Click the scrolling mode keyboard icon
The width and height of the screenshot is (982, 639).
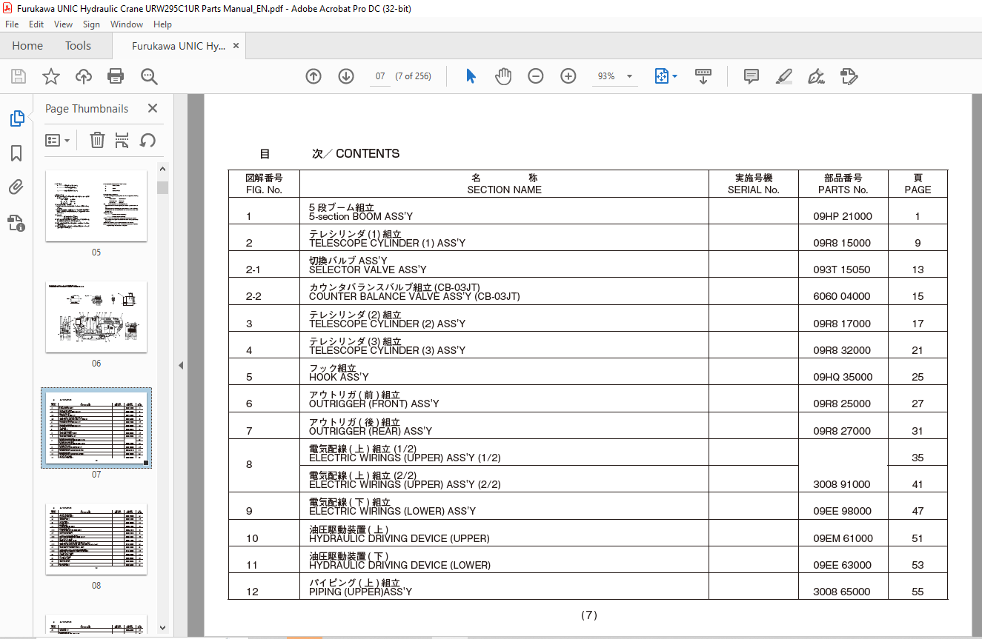coord(703,76)
